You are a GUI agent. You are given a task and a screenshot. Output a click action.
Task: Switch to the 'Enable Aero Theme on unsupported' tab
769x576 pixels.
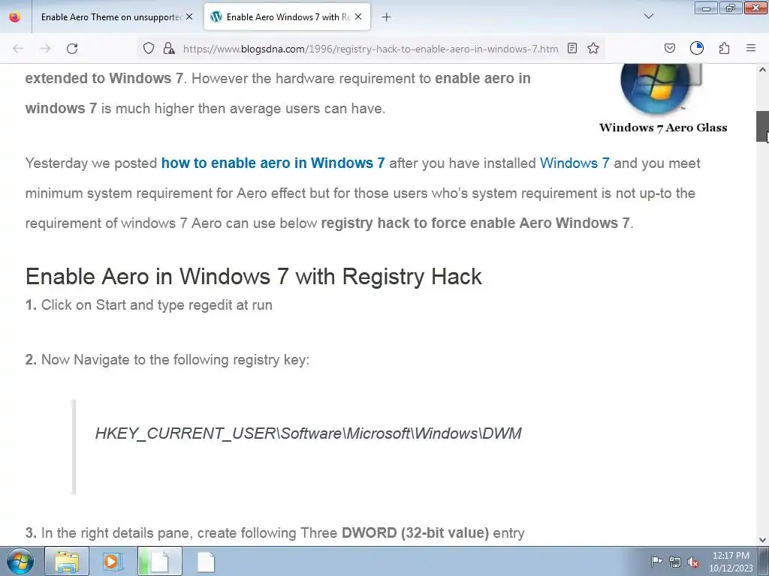pyautogui.click(x=110, y=17)
